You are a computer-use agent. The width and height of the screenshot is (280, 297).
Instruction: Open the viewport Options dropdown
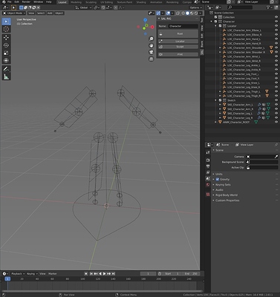[x=196, y=7]
